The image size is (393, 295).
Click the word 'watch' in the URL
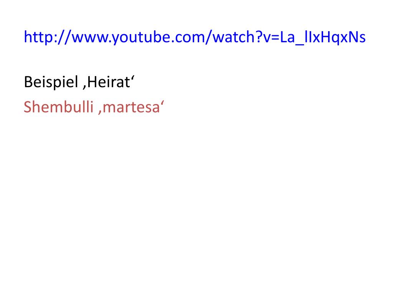tap(233, 37)
